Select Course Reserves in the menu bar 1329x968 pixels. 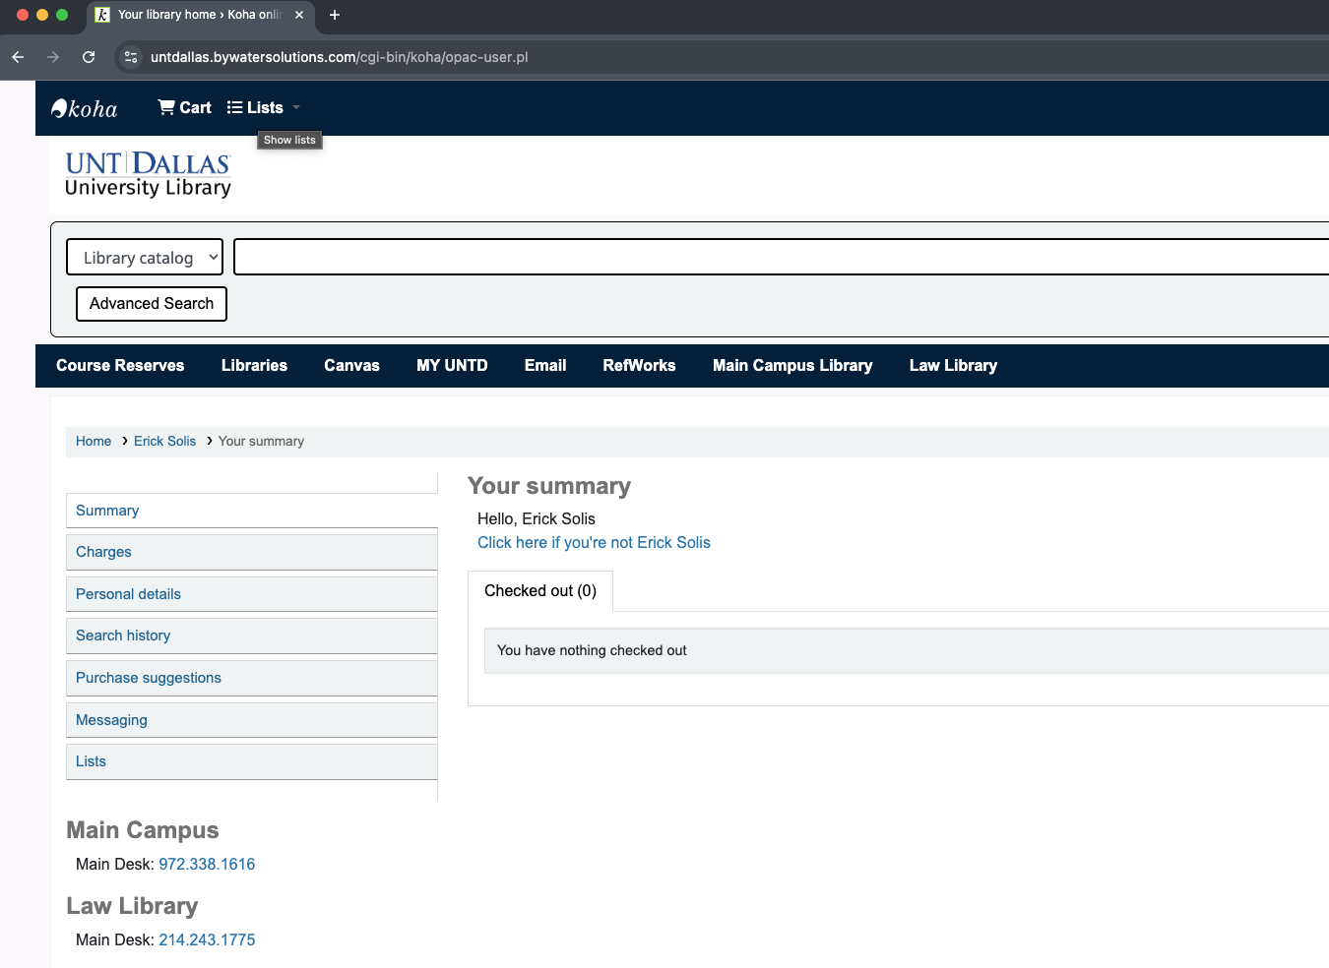point(119,365)
